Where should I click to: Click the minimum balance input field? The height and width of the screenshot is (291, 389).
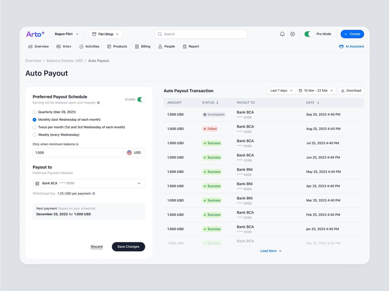coord(78,153)
